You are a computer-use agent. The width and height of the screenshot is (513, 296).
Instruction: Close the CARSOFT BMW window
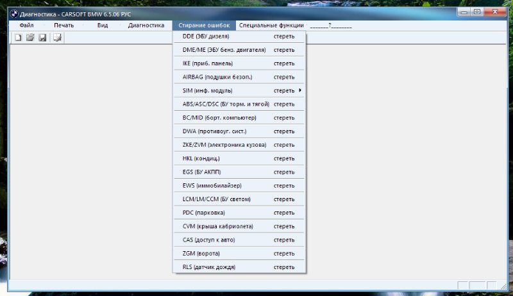tap(495, 12)
